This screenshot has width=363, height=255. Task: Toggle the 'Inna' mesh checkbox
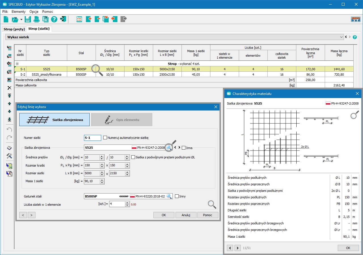coord(184,148)
